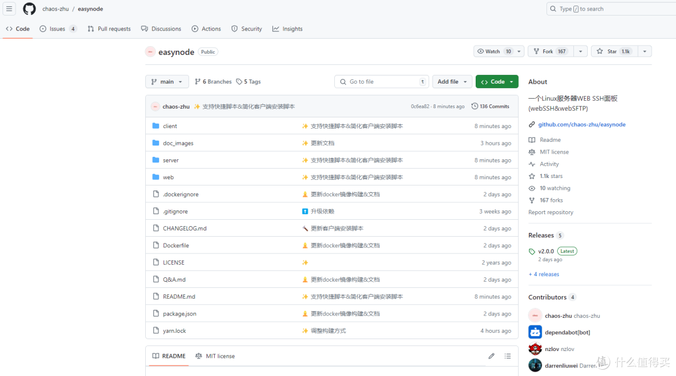Open the github.com/chaos-zhu/easynode link
Viewport: 676px width, 376px height.
(581, 124)
